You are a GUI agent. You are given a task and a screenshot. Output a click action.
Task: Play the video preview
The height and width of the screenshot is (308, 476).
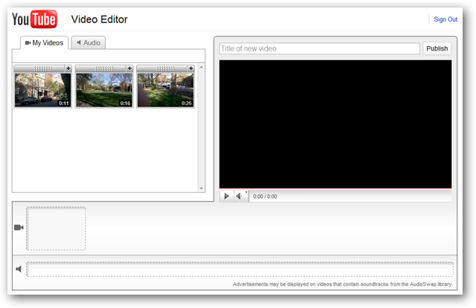[227, 196]
